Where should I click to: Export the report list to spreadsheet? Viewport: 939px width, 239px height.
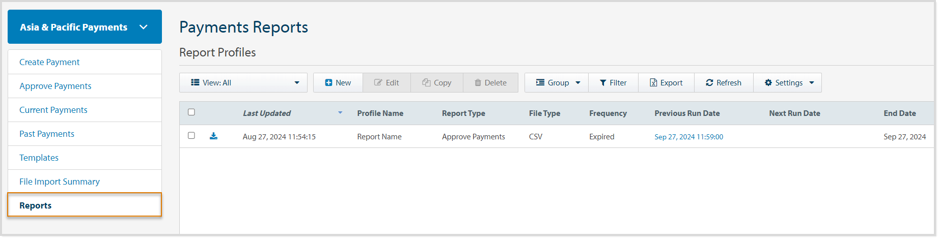[666, 83]
